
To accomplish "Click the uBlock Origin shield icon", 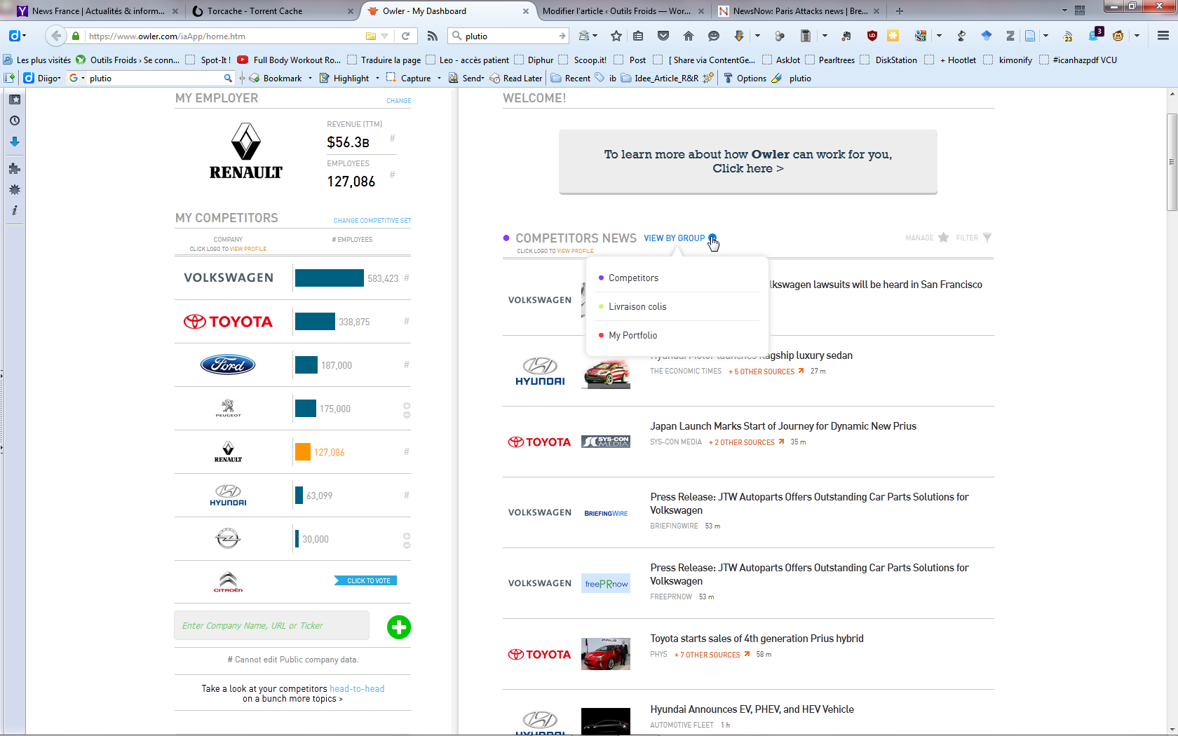I will [872, 36].
